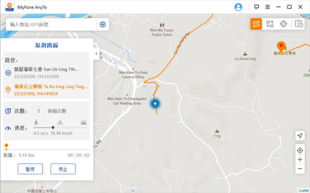This screenshot has height=193, width=310.
Task: Click the Trig peak marker
Action: [x=217, y=131]
